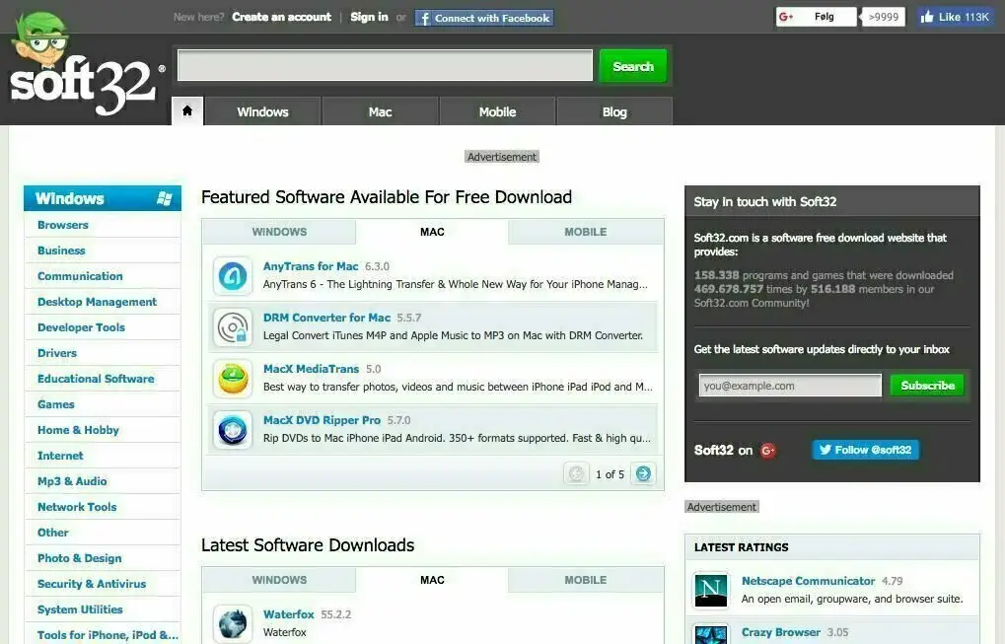Click the Google Plus Følg button

(816, 17)
